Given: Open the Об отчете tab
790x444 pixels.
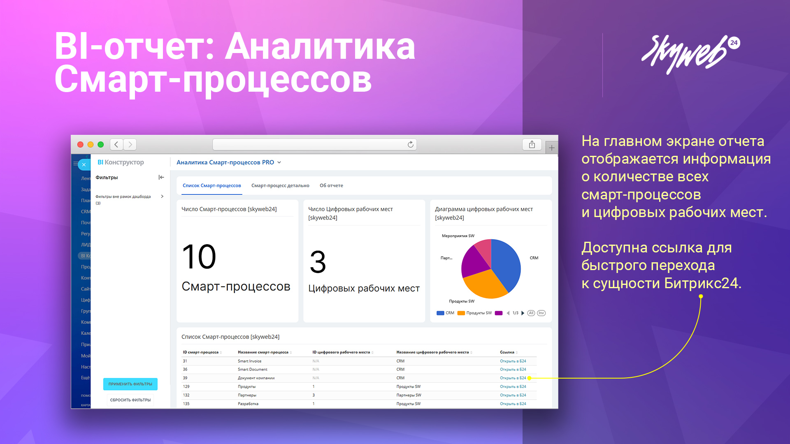Looking at the screenshot, I should point(331,185).
